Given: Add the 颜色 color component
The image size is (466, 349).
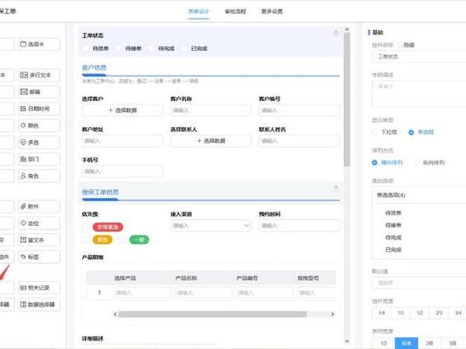Looking at the screenshot, I should click(x=39, y=126).
